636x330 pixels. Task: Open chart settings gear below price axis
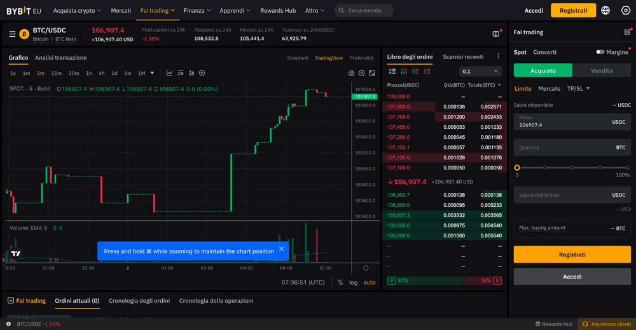point(366,268)
